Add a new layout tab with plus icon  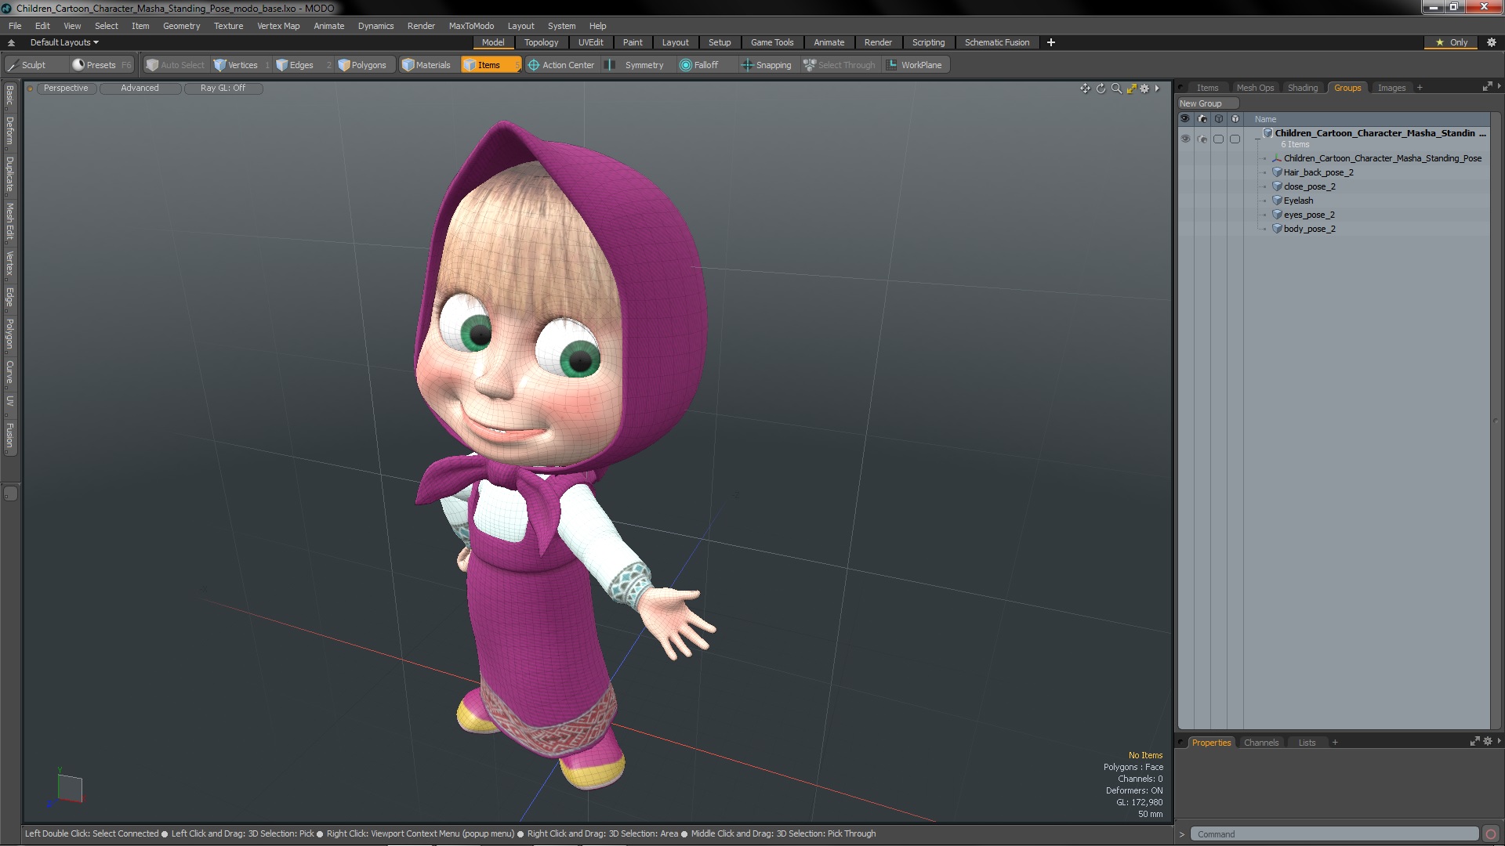point(1051,42)
